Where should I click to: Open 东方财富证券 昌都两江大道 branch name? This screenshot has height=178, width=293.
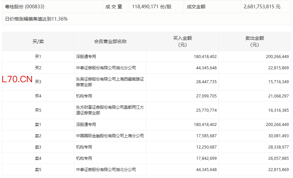point(110,110)
